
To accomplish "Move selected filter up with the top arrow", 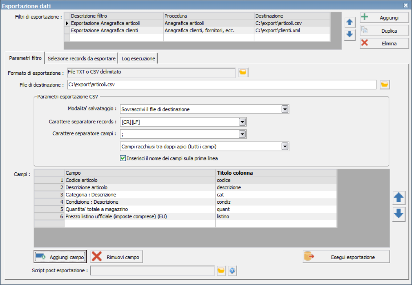I will [x=350, y=22].
